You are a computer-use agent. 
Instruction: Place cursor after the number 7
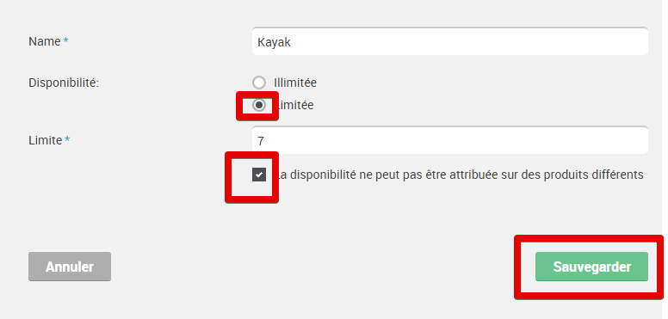point(265,141)
